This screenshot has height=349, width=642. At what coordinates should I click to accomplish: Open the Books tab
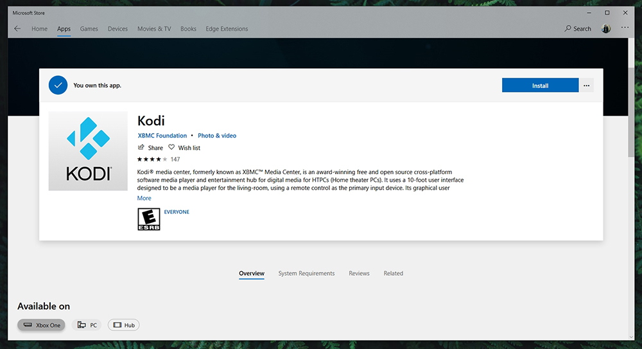tap(188, 29)
